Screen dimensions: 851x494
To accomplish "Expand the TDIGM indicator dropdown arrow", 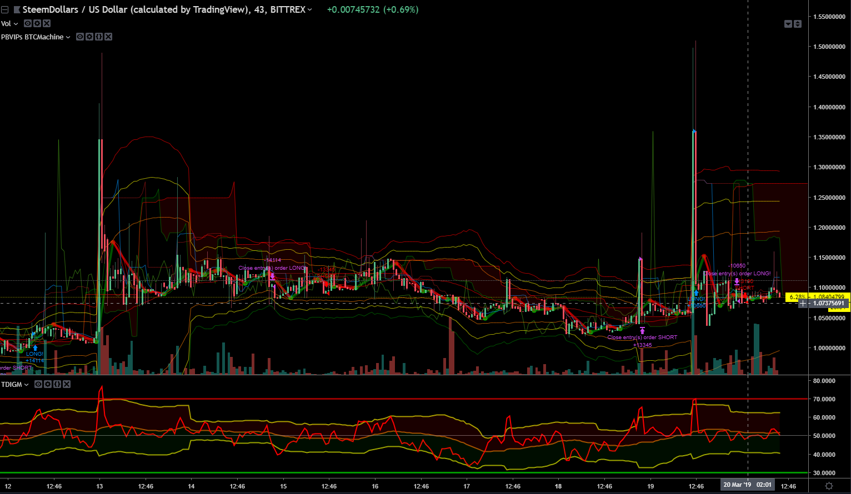I will click(x=26, y=385).
